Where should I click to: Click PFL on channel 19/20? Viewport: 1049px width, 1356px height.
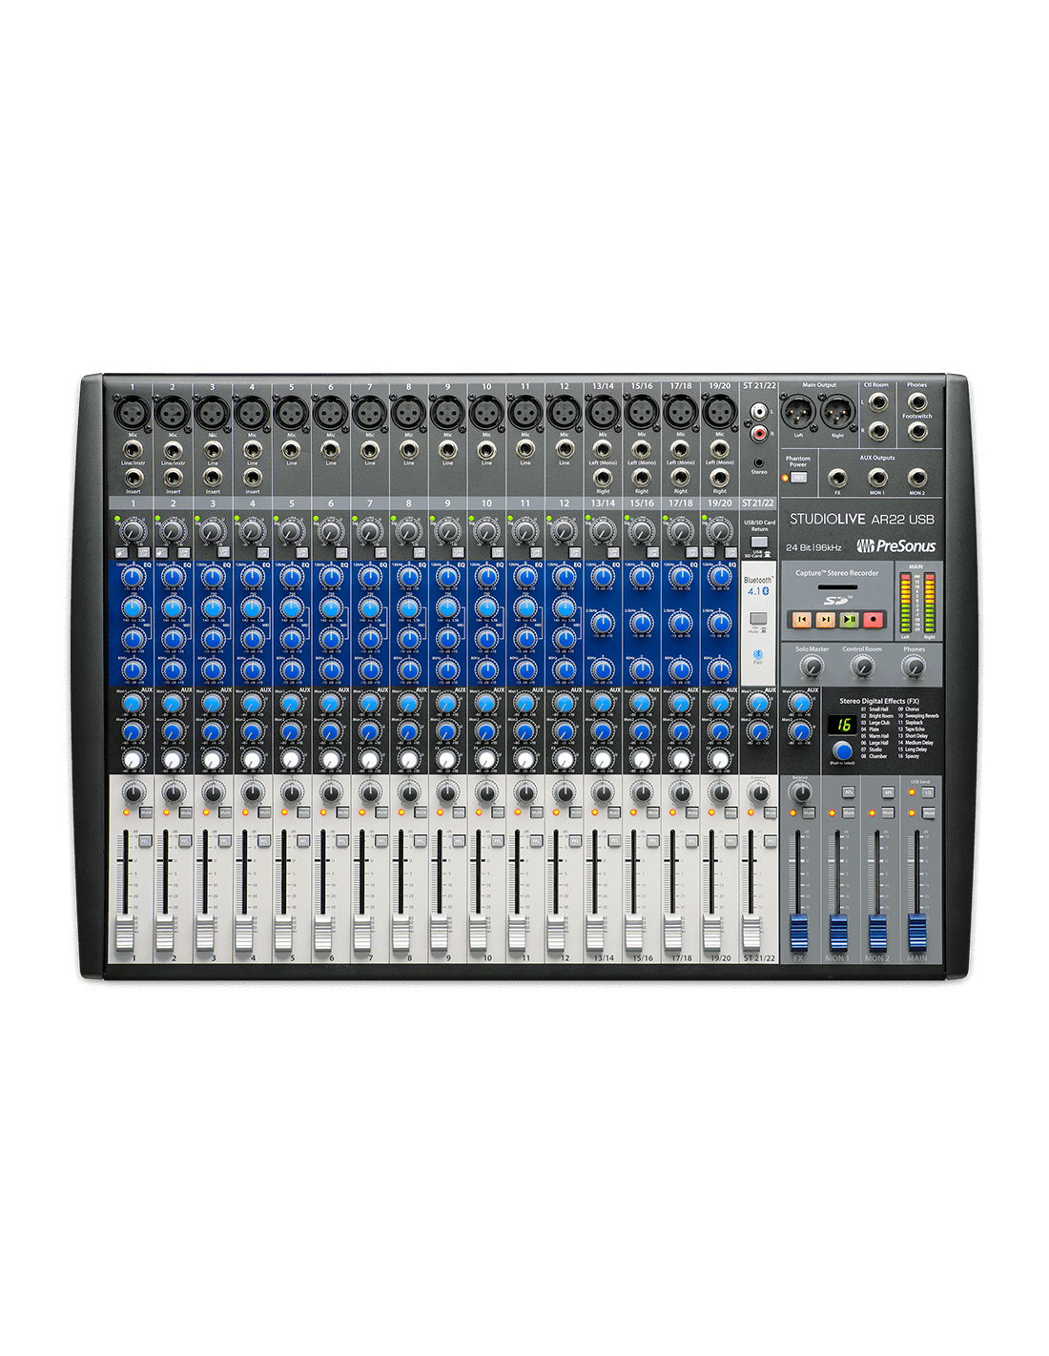(731, 841)
